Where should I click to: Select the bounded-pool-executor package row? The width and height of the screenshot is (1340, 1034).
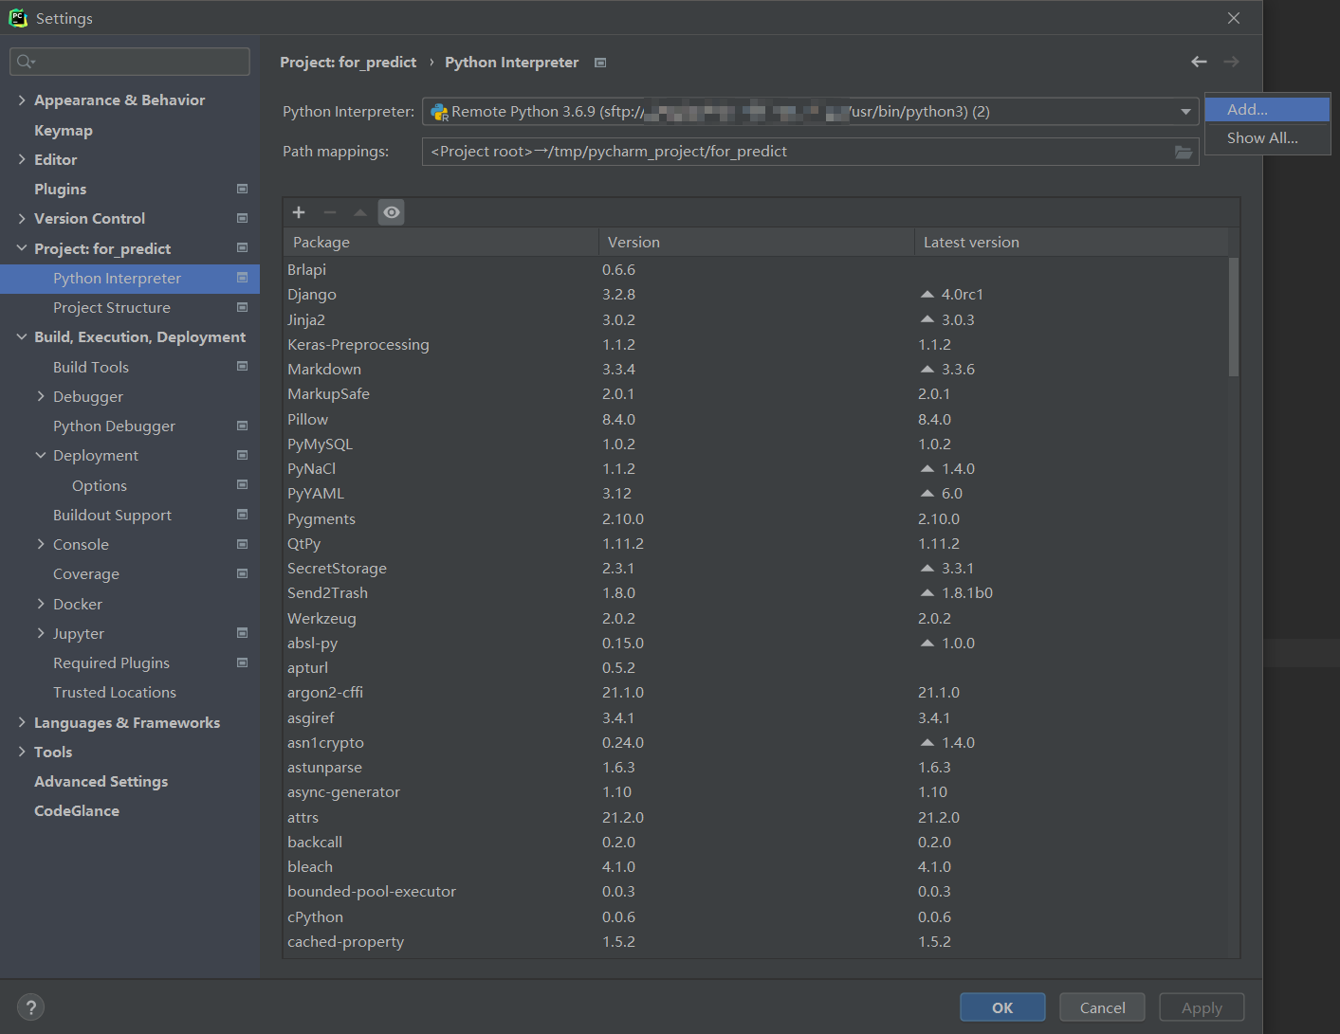coord(756,891)
